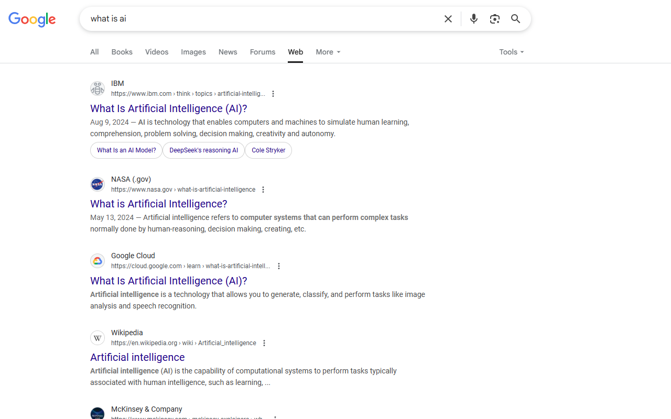Click the NASA logo icon
The width and height of the screenshot is (671, 419).
[x=98, y=184]
